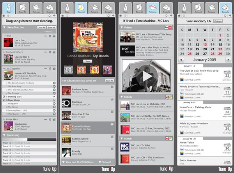Click the save icon on the Brandy row
234x173 pixels.
point(112,148)
